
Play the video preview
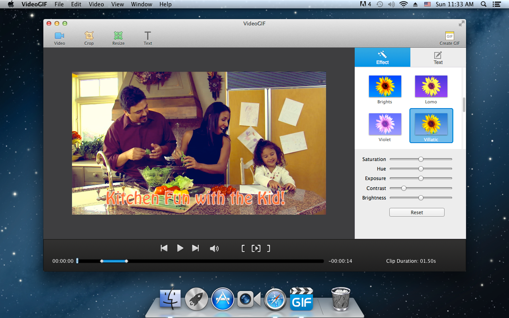click(180, 248)
